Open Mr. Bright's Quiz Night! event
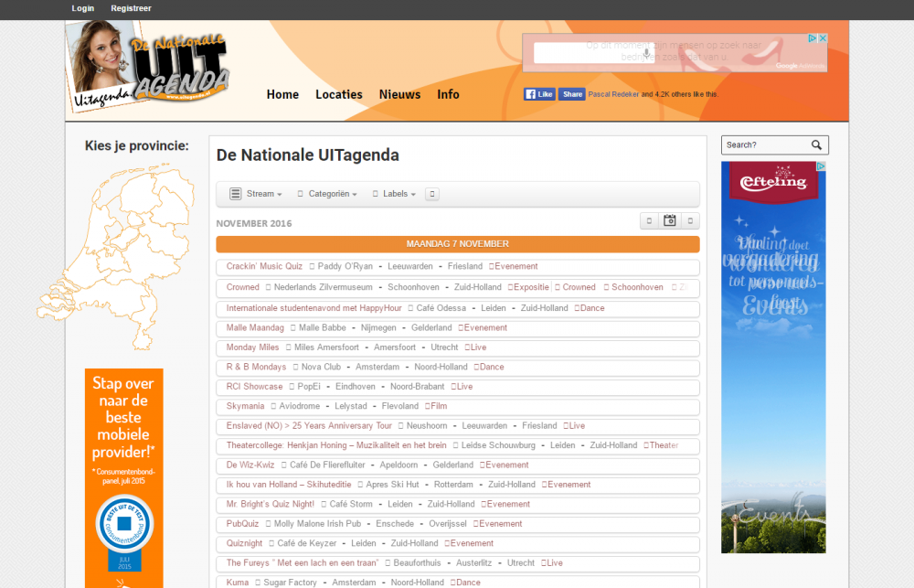This screenshot has width=914, height=588. tap(270, 504)
